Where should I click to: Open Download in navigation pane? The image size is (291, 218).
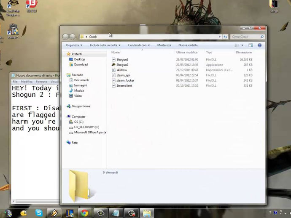[x=81, y=64]
